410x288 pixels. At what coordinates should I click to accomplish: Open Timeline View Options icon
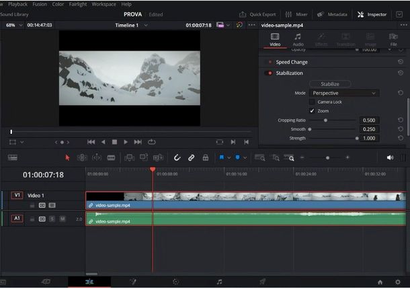click(x=13, y=157)
